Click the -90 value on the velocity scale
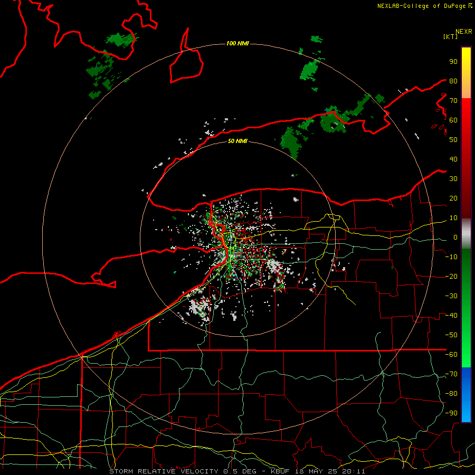The image size is (475, 475). 451,413
